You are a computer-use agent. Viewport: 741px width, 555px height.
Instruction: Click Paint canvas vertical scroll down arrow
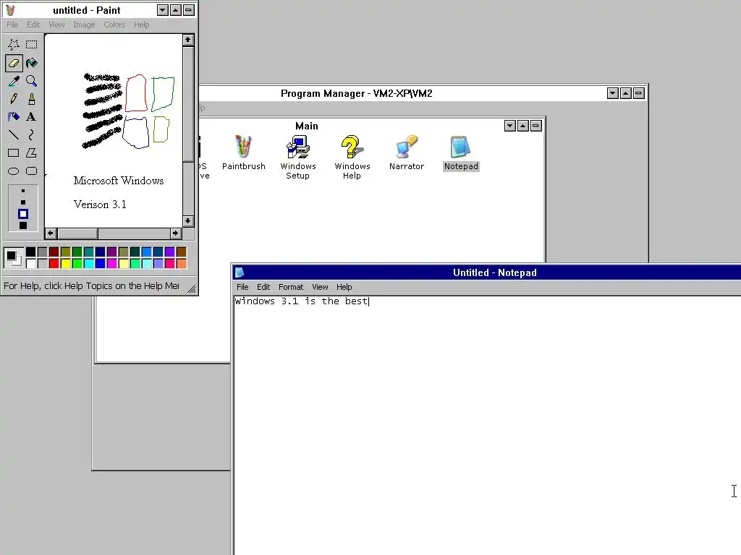point(188,221)
